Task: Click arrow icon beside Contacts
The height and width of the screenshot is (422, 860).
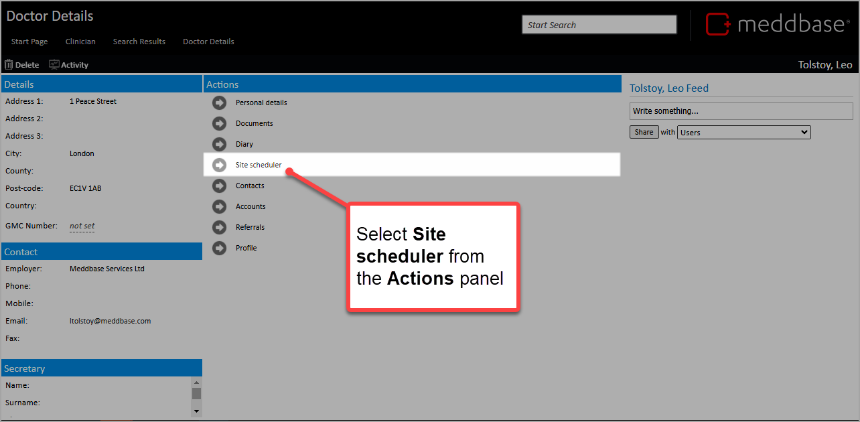Action: (x=220, y=186)
